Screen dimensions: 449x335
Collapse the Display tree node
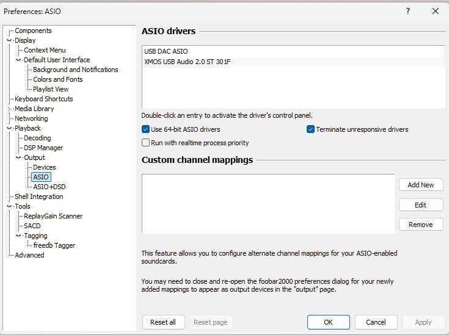[x=9, y=41]
